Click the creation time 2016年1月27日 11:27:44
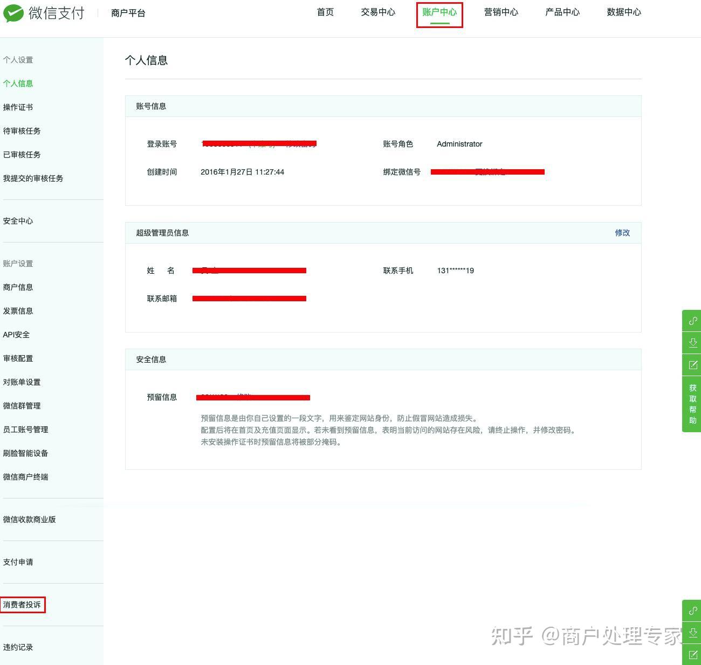The height and width of the screenshot is (665, 701). [x=242, y=172]
